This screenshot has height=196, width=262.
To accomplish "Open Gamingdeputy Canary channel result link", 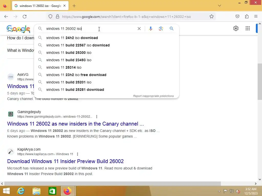I will point(75,124).
